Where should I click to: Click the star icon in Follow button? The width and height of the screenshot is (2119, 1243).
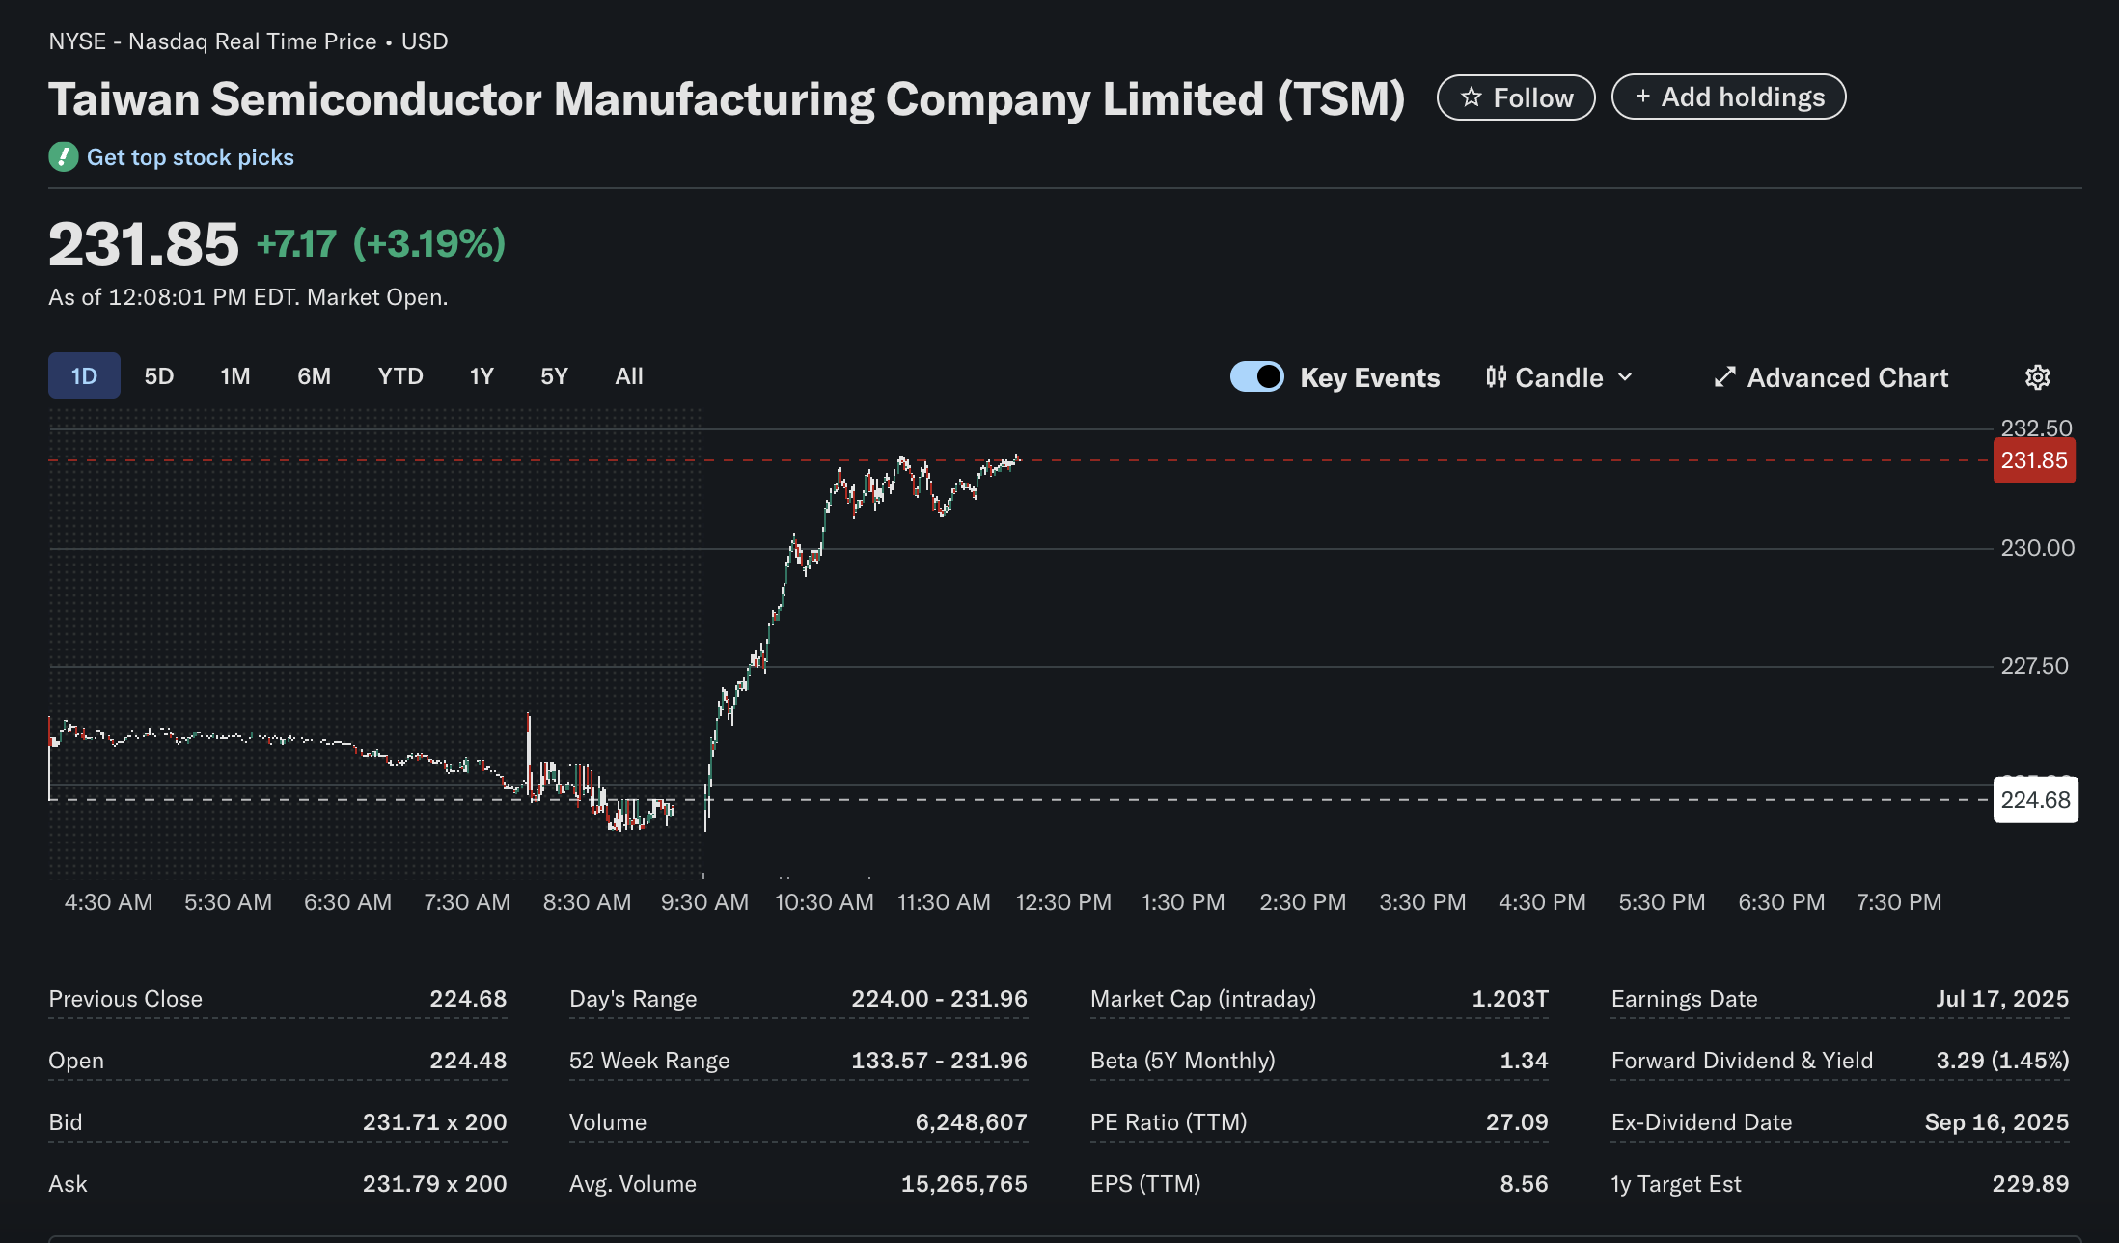point(1471,97)
